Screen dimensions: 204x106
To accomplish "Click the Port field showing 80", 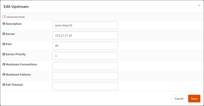I will [85, 46].
